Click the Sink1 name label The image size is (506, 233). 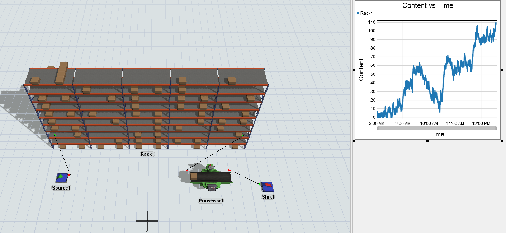coord(268,197)
